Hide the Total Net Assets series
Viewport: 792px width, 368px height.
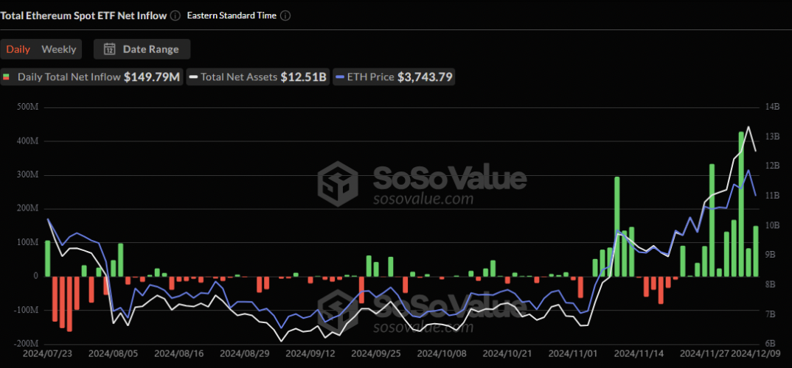tap(258, 77)
